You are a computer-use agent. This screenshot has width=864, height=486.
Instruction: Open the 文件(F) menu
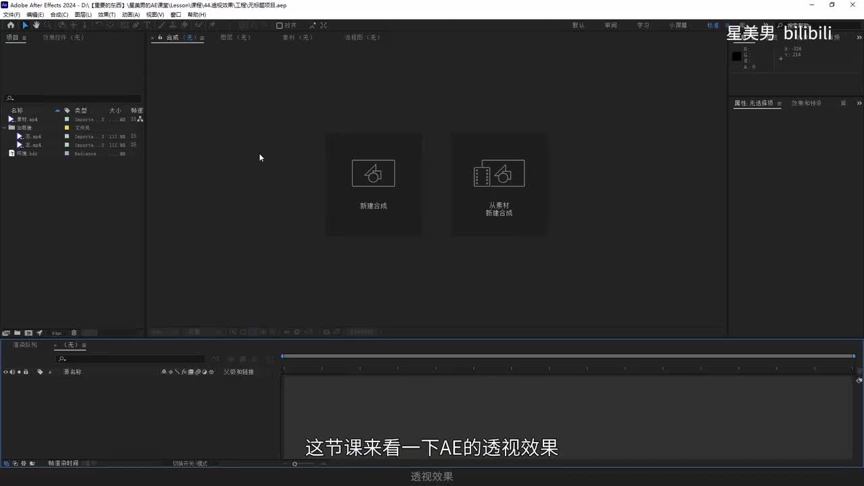[x=11, y=14]
